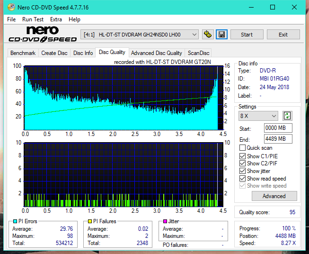Image resolution: width=309 pixels, height=254 pixels.
Task: Click the Nero app icon in title bar
Action: (x=11, y=7)
